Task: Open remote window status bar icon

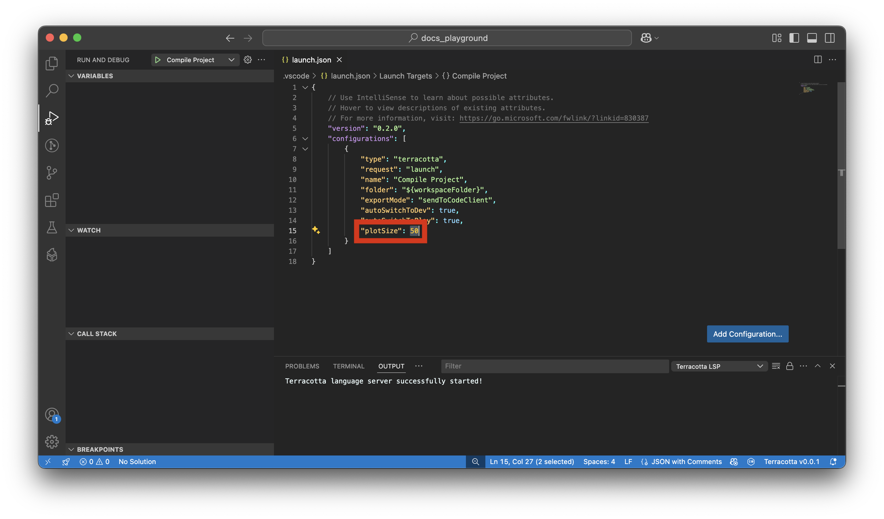Action: click(49, 462)
